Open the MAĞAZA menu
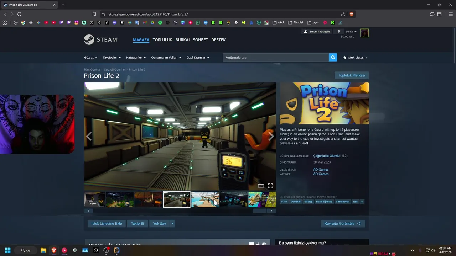456x256 pixels. coord(141,40)
